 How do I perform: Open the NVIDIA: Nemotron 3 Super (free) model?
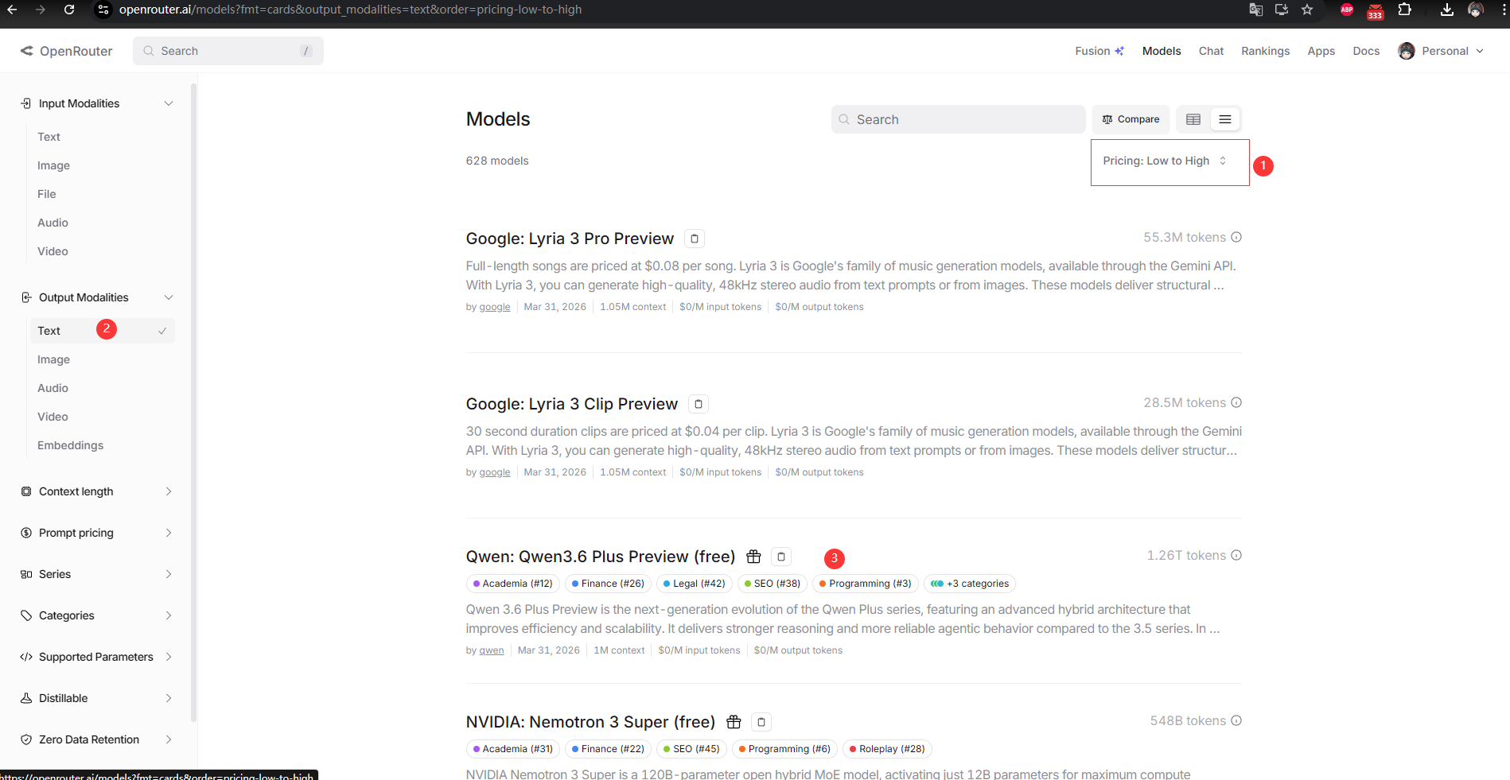[x=590, y=722]
